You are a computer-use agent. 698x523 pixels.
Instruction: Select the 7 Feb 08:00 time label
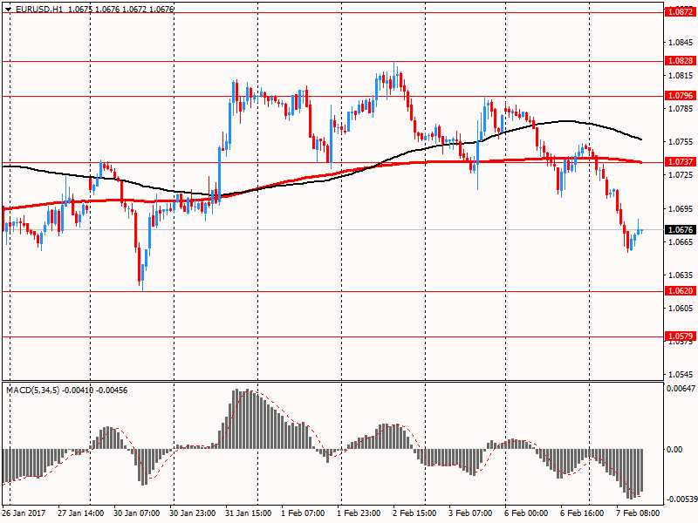coord(638,514)
